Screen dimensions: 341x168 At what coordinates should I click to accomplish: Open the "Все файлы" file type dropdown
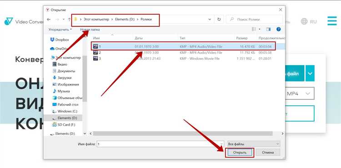click(x=254, y=144)
